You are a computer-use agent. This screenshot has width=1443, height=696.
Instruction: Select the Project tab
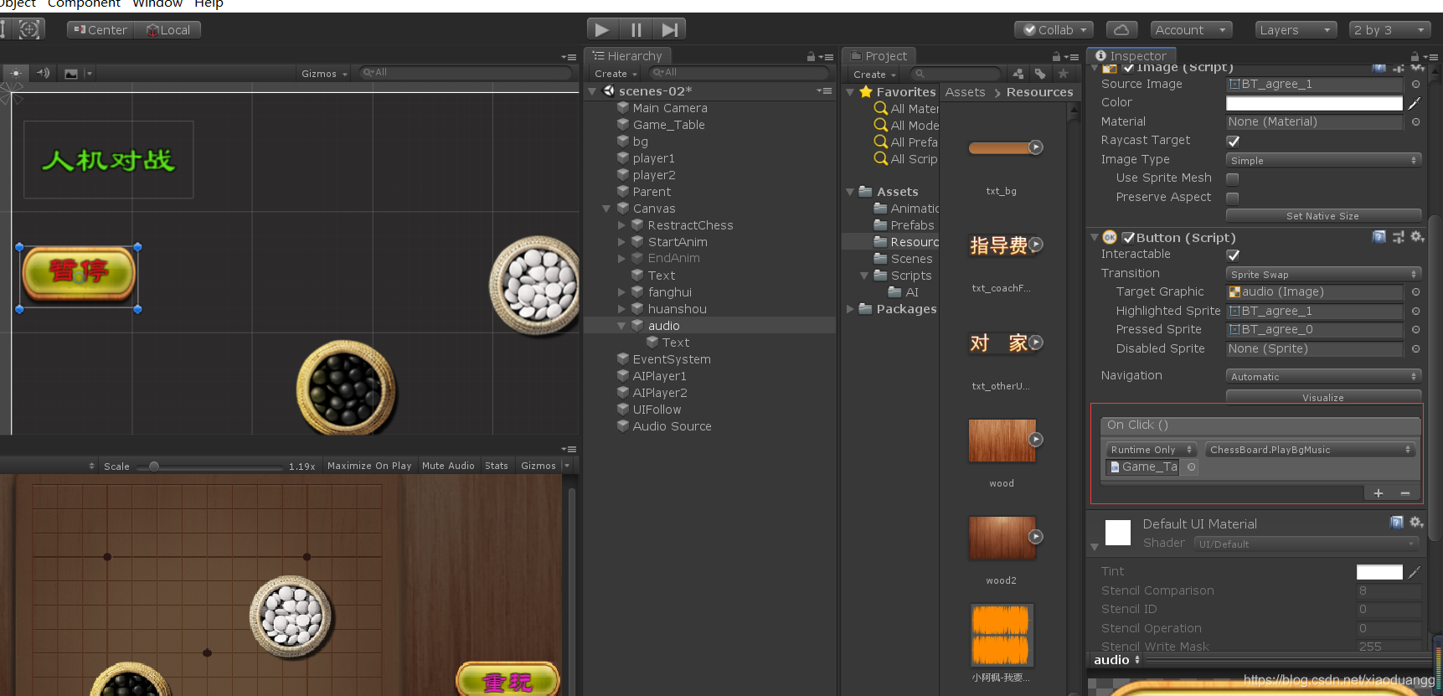[879, 56]
